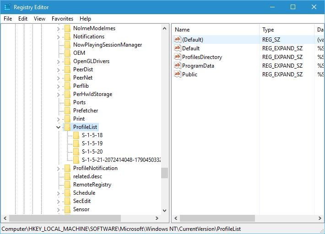Sort values by the Type column header
This screenshot has width=325, height=234.
click(287, 30)
